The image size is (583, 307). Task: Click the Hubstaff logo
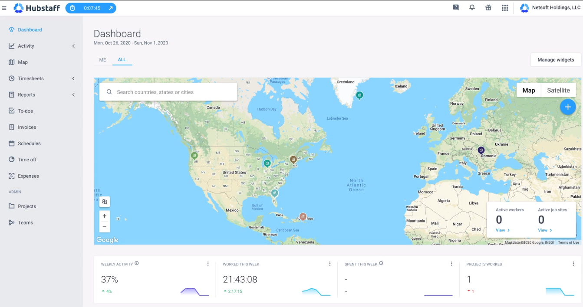pyautogui.click(x=37, y=8)
